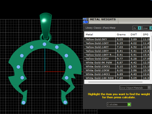Click the Library: Classic - (Fast)-Metal label
The image size is (152, 114).
(x=101, y=28)
